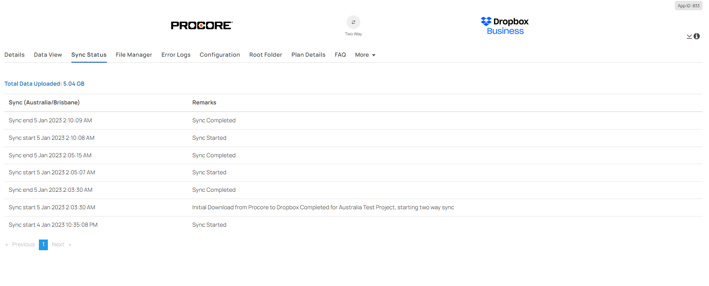
Task: Open the Configuration tab
Action: (220, 55)
